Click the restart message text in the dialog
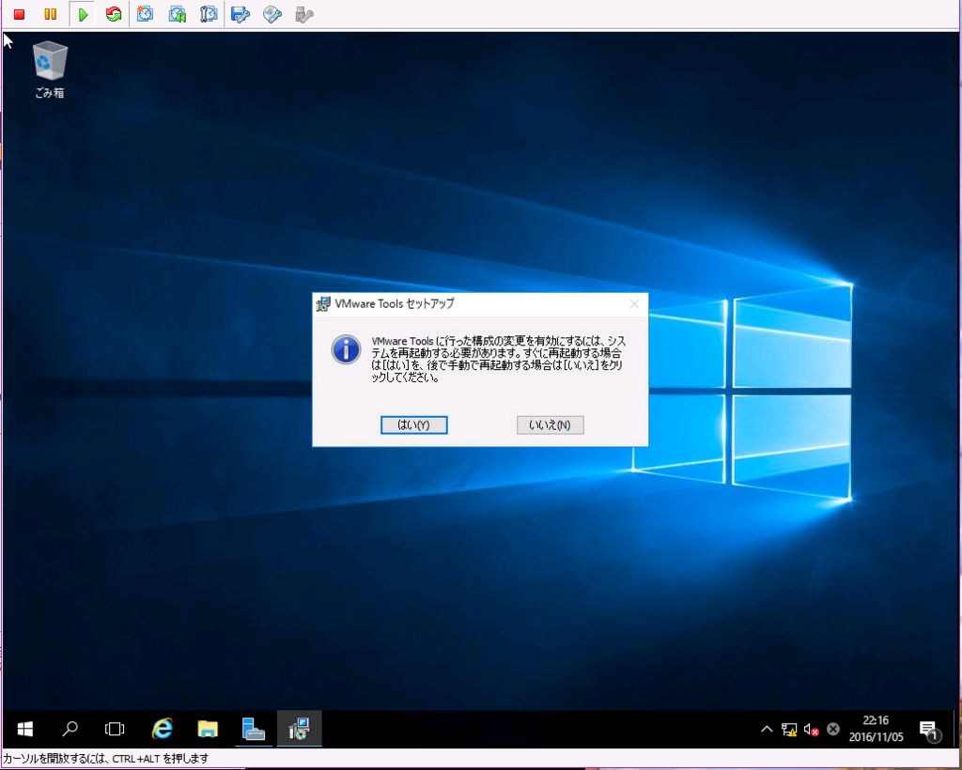The width and height of the screenshot is (962, 770). point(499,360)
